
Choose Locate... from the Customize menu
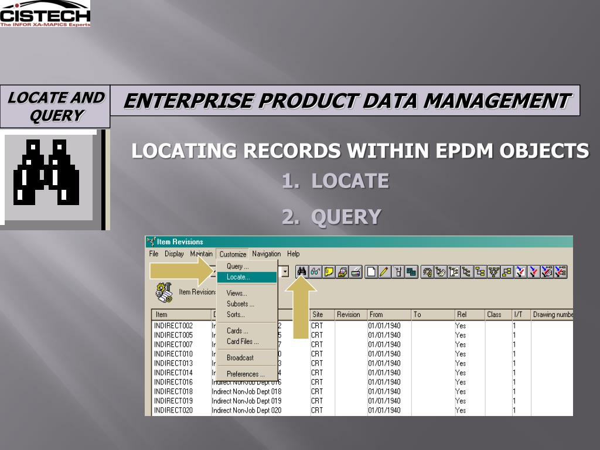pos(247,277)
